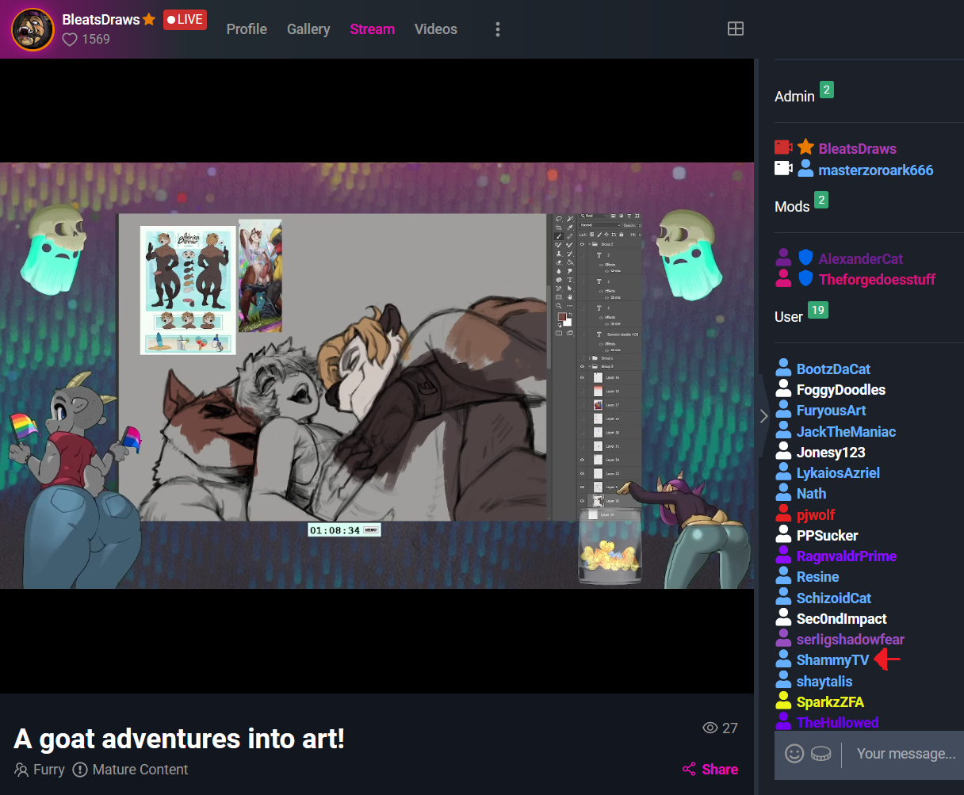Screen dimensions: 964x795
Task: Click the coin tip icon in chat
Action: 821,754
